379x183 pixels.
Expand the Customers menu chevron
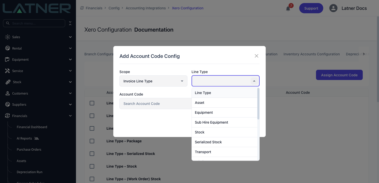click(x=70, y=93)
